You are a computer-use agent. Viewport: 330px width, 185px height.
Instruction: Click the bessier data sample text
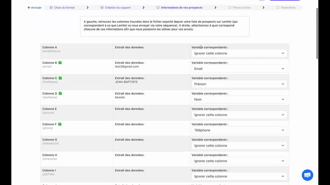[x=120, y=97]
